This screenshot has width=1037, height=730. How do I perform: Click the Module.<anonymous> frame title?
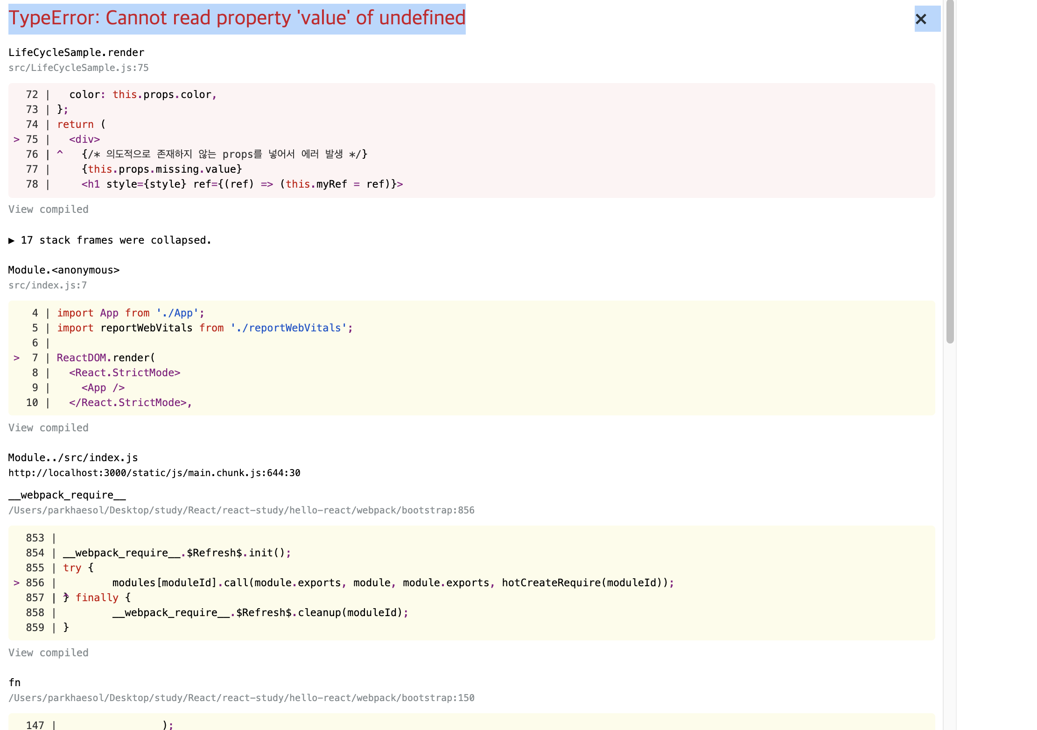point(64,270)
